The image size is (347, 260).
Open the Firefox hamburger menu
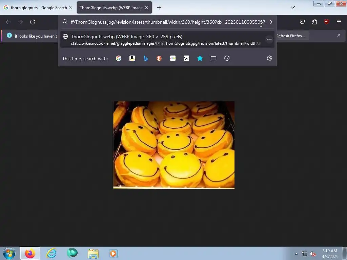(x=339, y=22)
